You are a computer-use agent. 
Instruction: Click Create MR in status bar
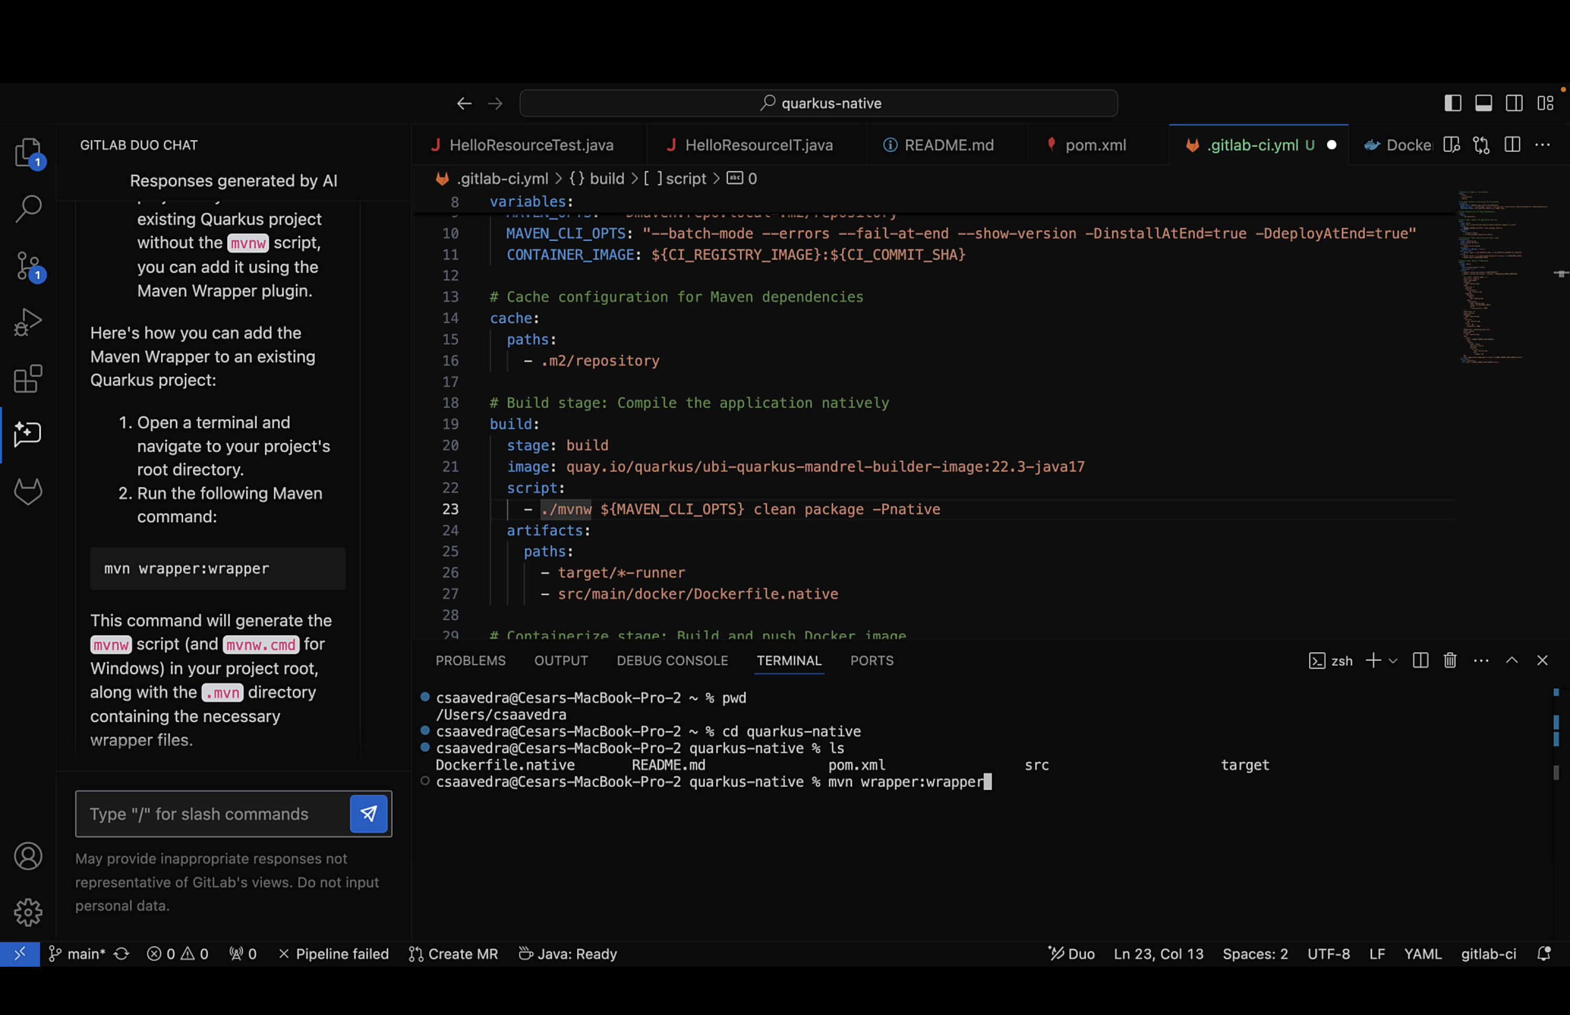coord(453,954)
